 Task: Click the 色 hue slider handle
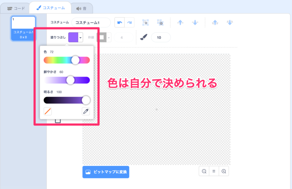click(x=76, y=60)
